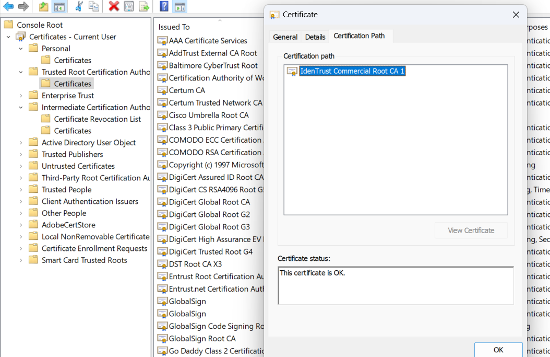
Task: Click the certificate icon beside Baltimore CyberTrust Root
Action: click(162, 66)
